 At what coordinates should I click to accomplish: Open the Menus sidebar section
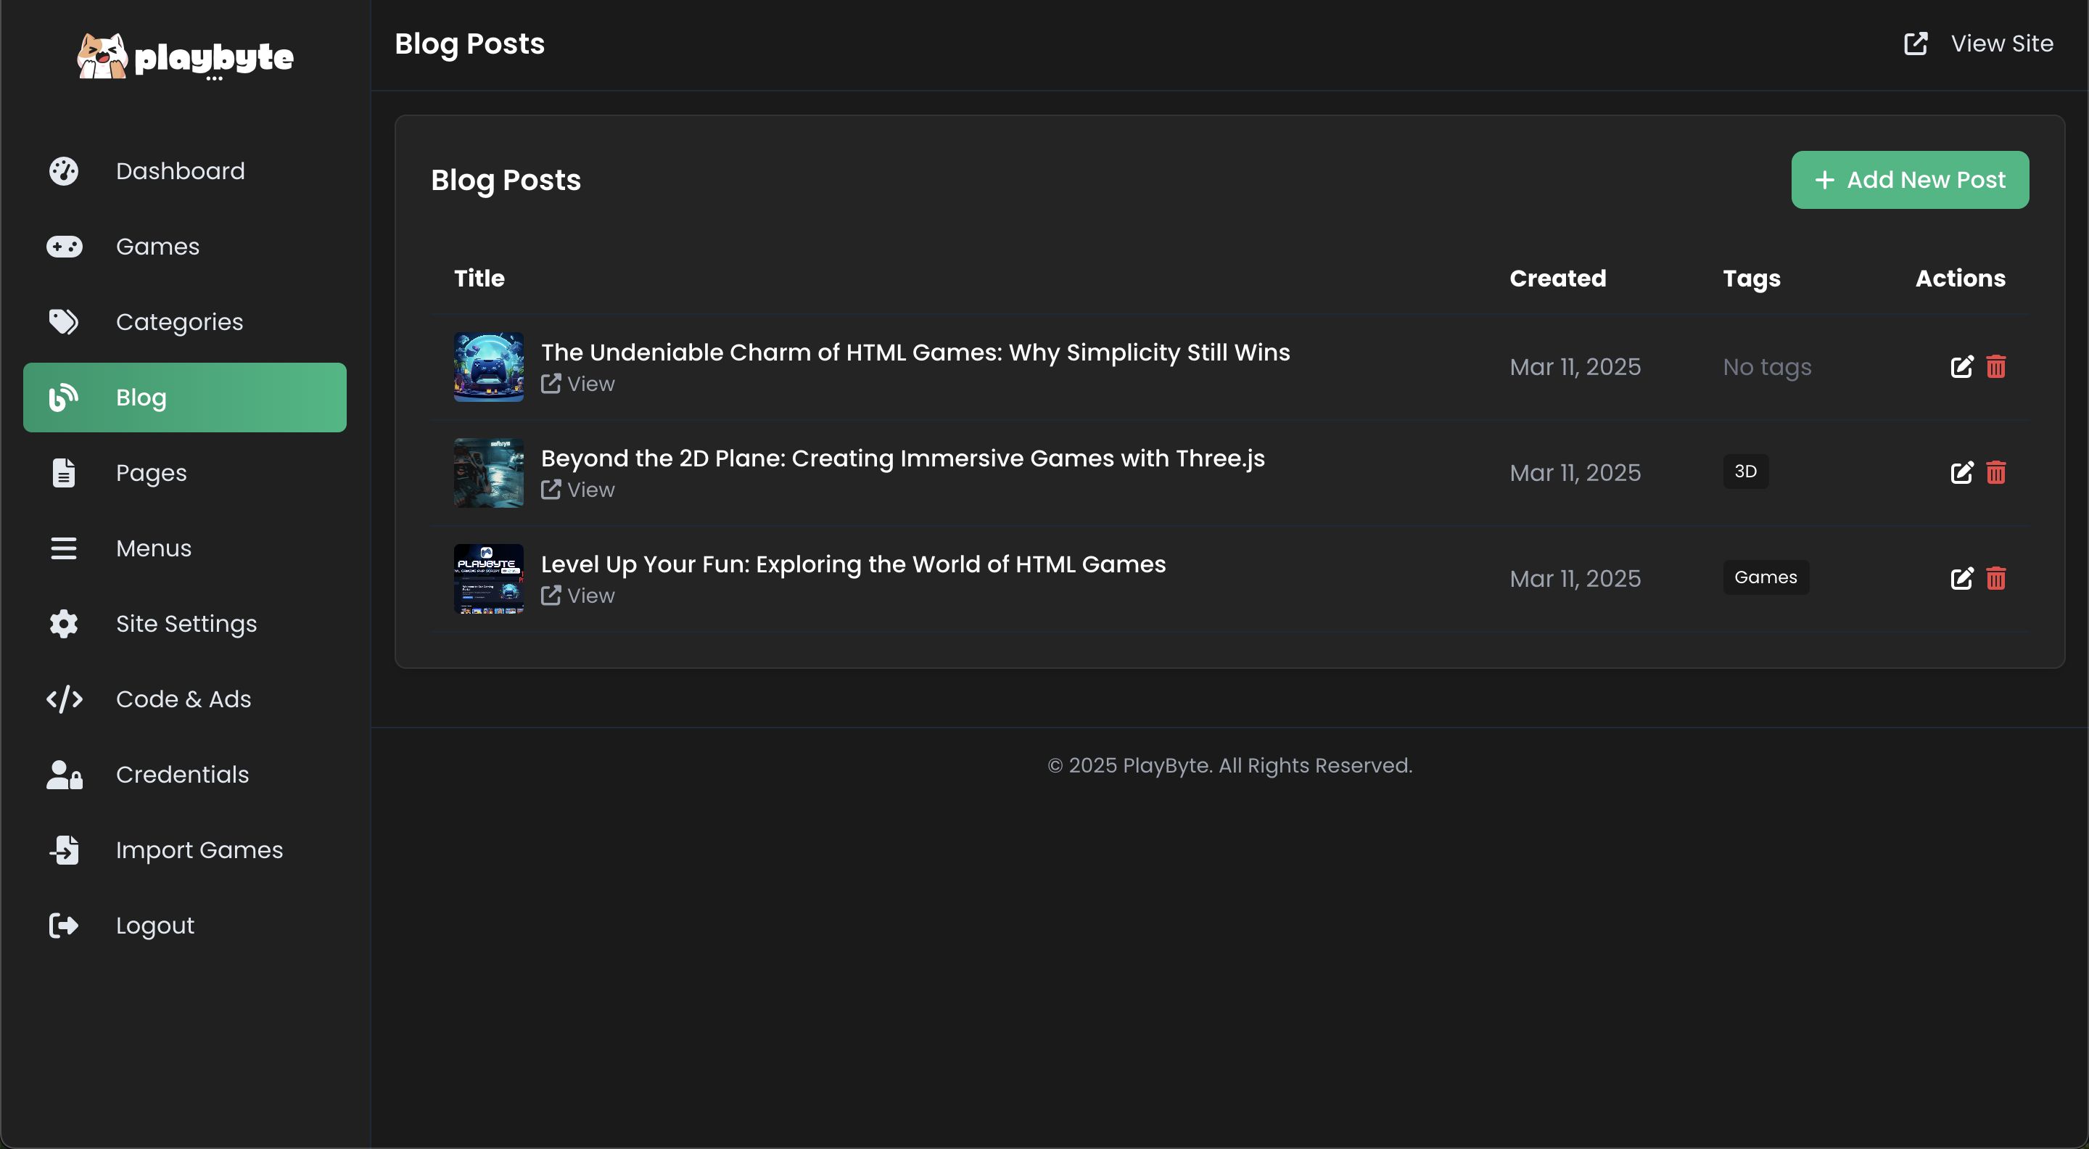pyautogui.click(x=153, y=548)
